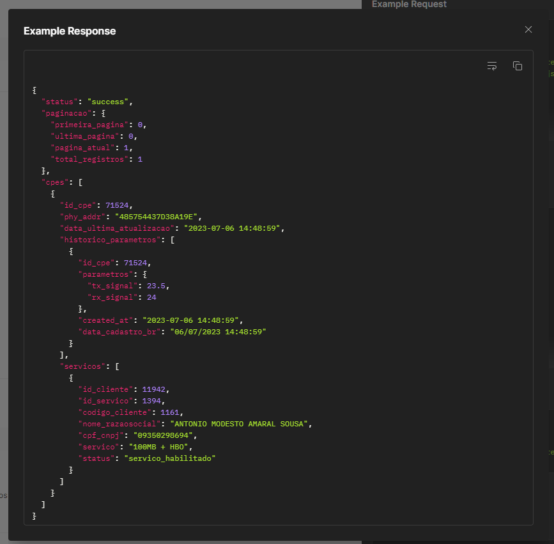Click the "data_cadastro_br" key
The image size is (554, 544).
pos(119,332)
